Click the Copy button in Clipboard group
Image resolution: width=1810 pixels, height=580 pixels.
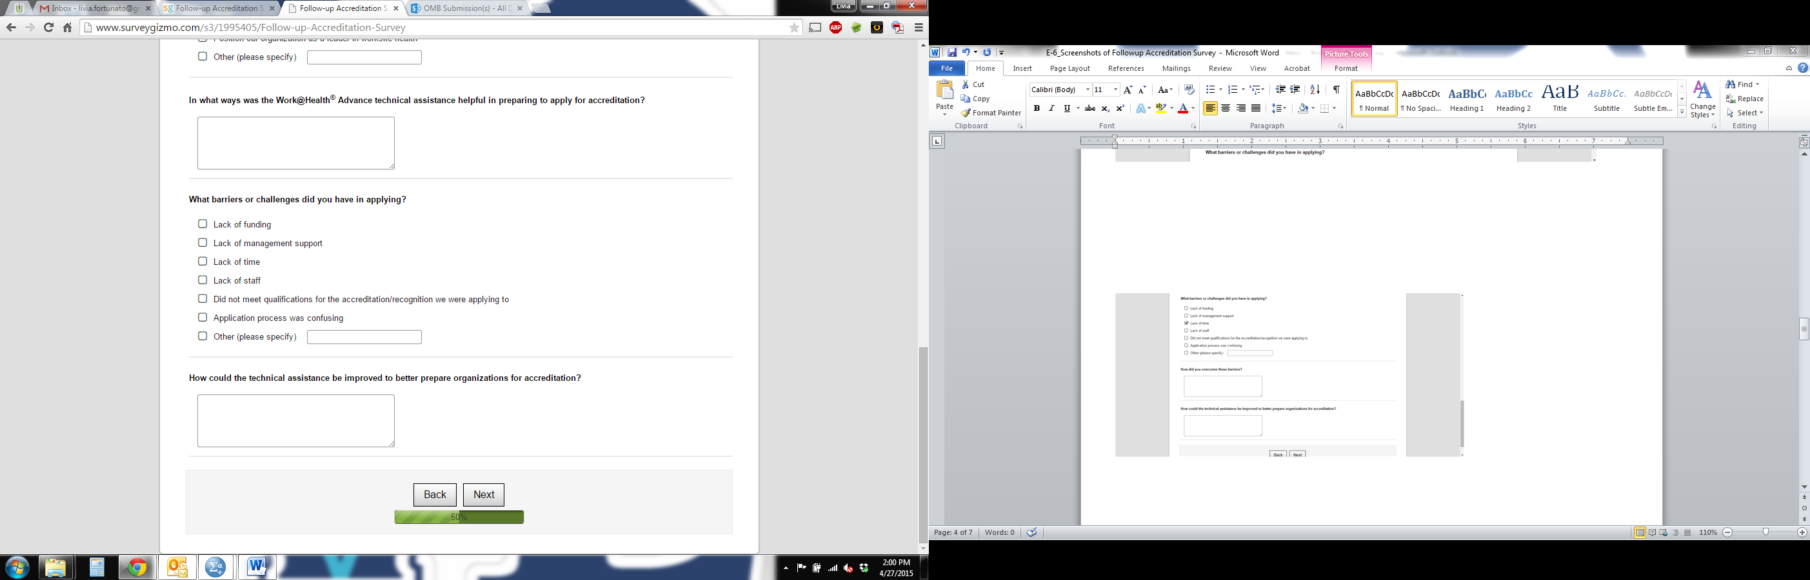975,99
